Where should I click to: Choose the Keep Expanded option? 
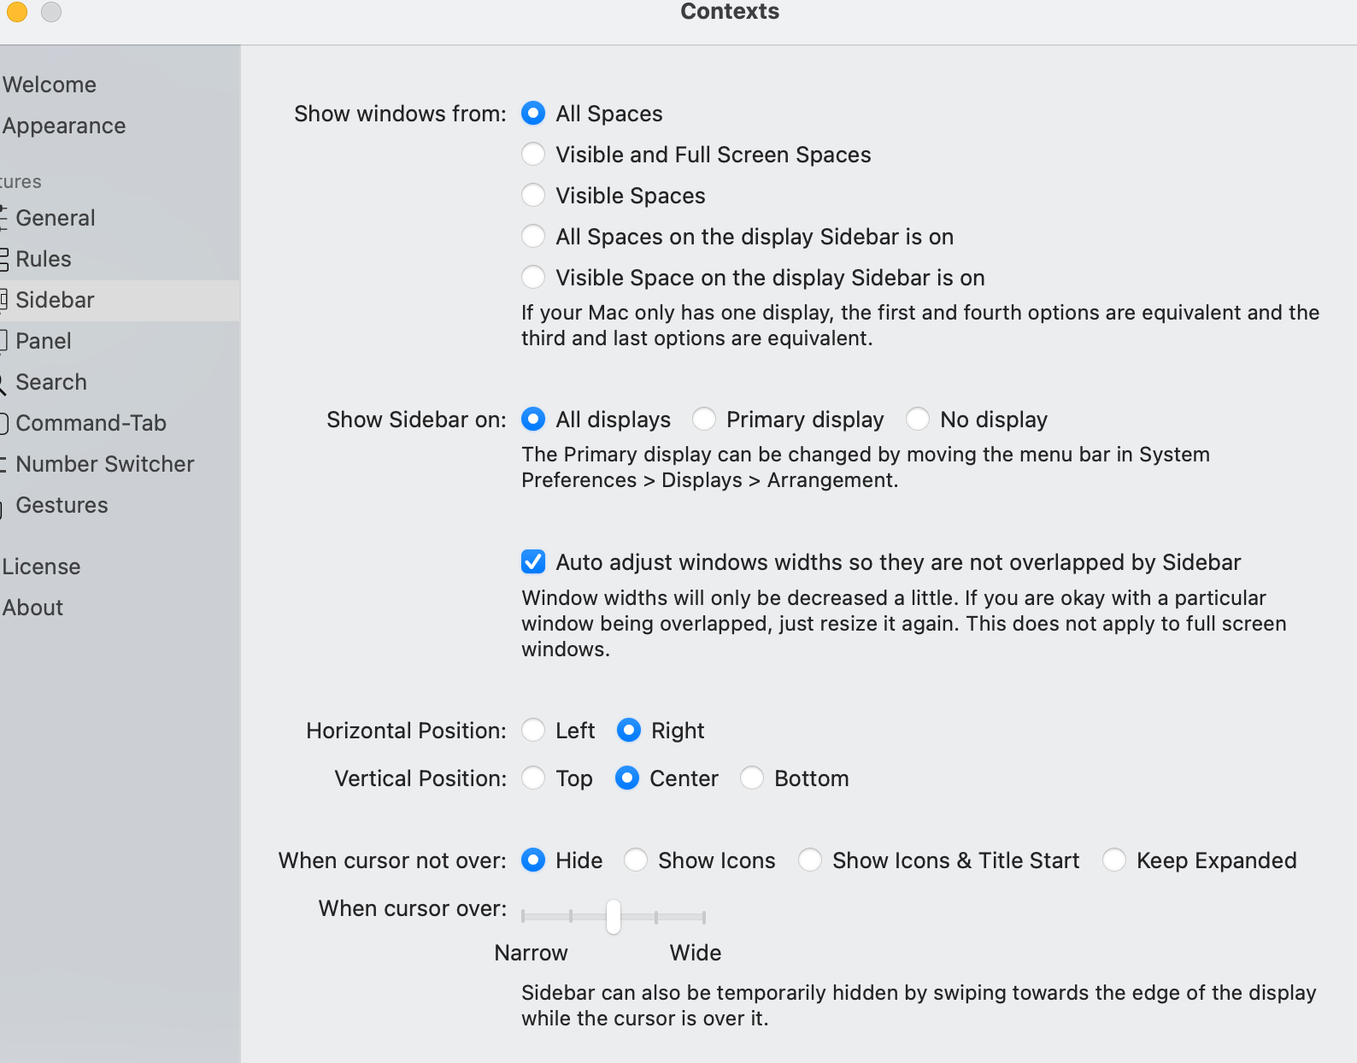pyautogui.click(x=1114, y=860)
